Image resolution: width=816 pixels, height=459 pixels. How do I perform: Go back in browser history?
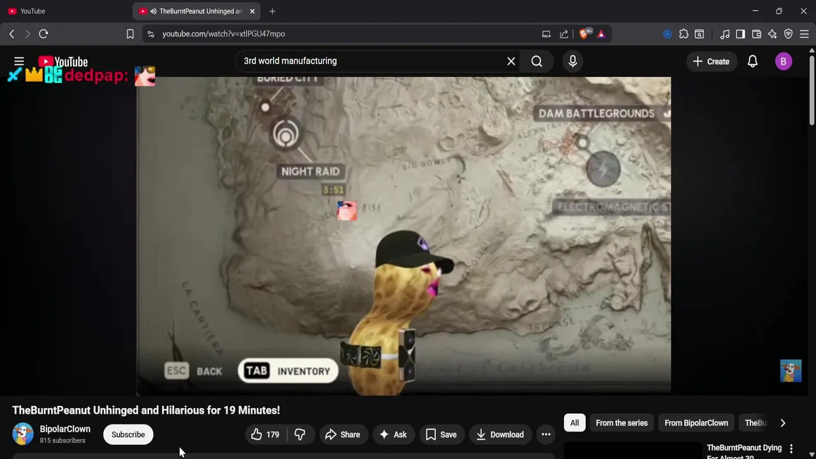(x=11, y=34)
